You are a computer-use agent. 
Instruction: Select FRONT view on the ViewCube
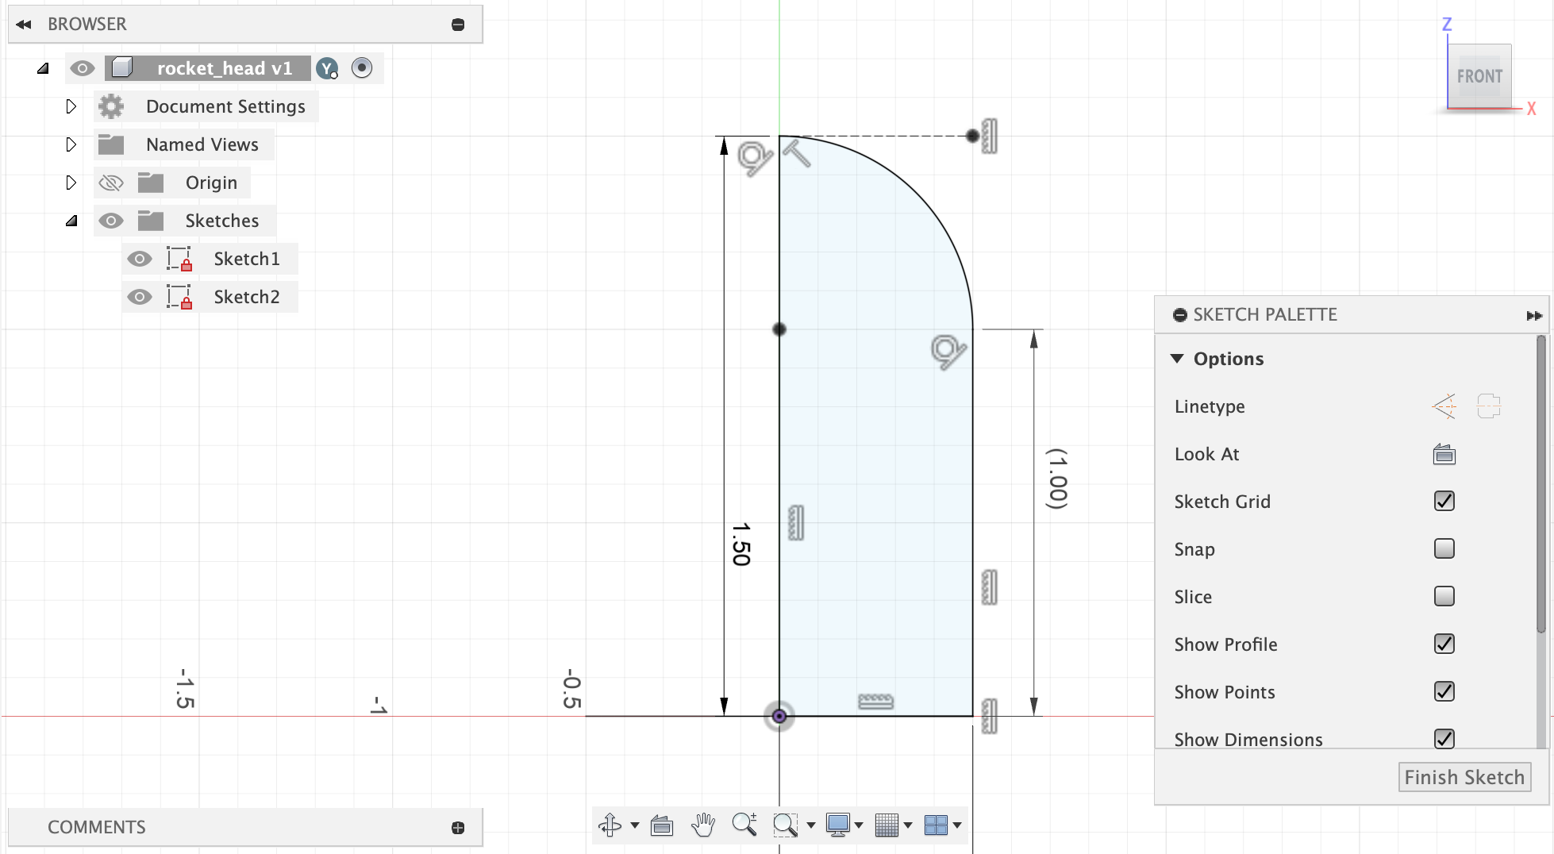coord(1479,76)
